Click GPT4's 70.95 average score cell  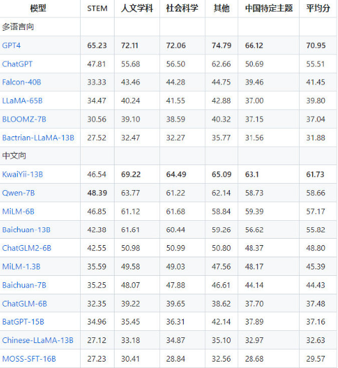coord(316,45)
